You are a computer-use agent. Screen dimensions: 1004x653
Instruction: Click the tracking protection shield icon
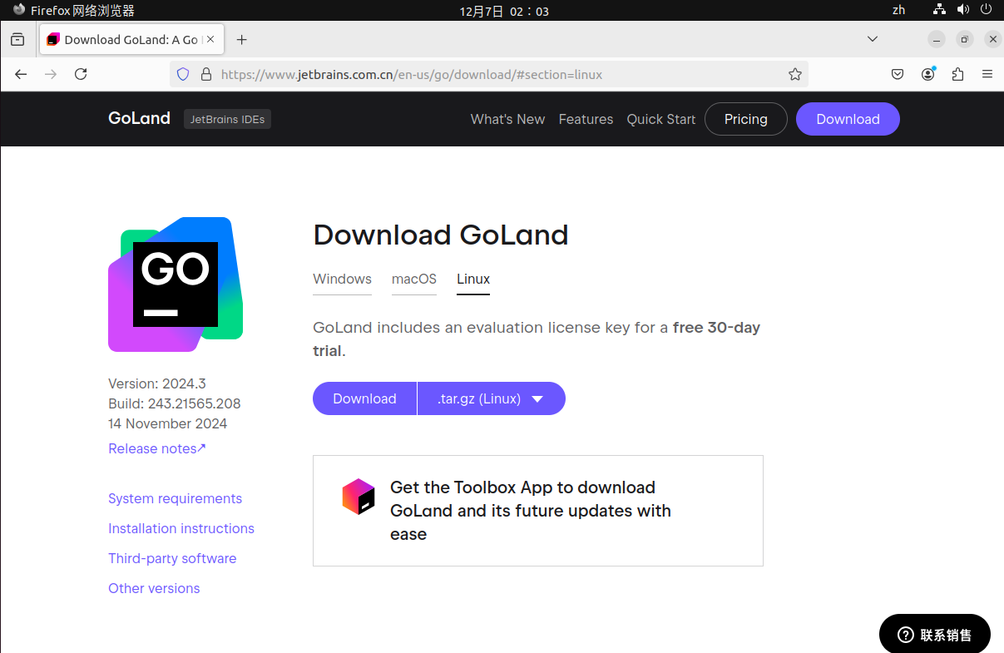(x=184, y=74)
